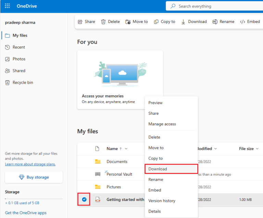Screen dimensions: 263x218
Task: Select Download in the context menu
Action: tap(171, 169)
